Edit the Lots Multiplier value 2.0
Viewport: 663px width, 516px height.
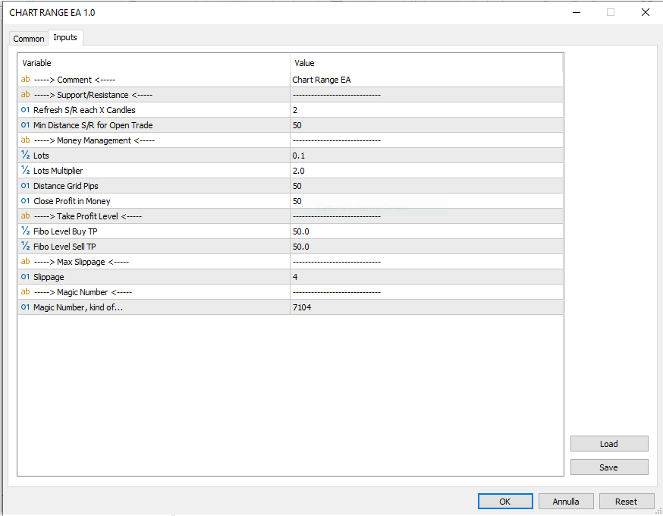(426, 171)
